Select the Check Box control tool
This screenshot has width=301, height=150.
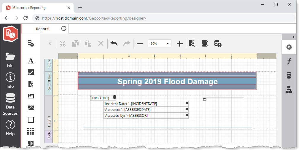tap(31, 72)
